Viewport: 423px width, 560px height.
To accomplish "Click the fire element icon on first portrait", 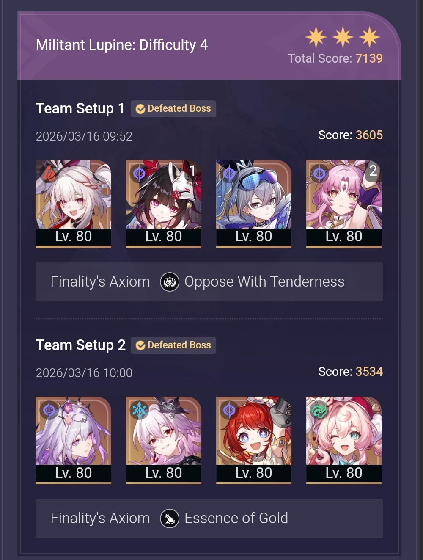I will [49, 173].
